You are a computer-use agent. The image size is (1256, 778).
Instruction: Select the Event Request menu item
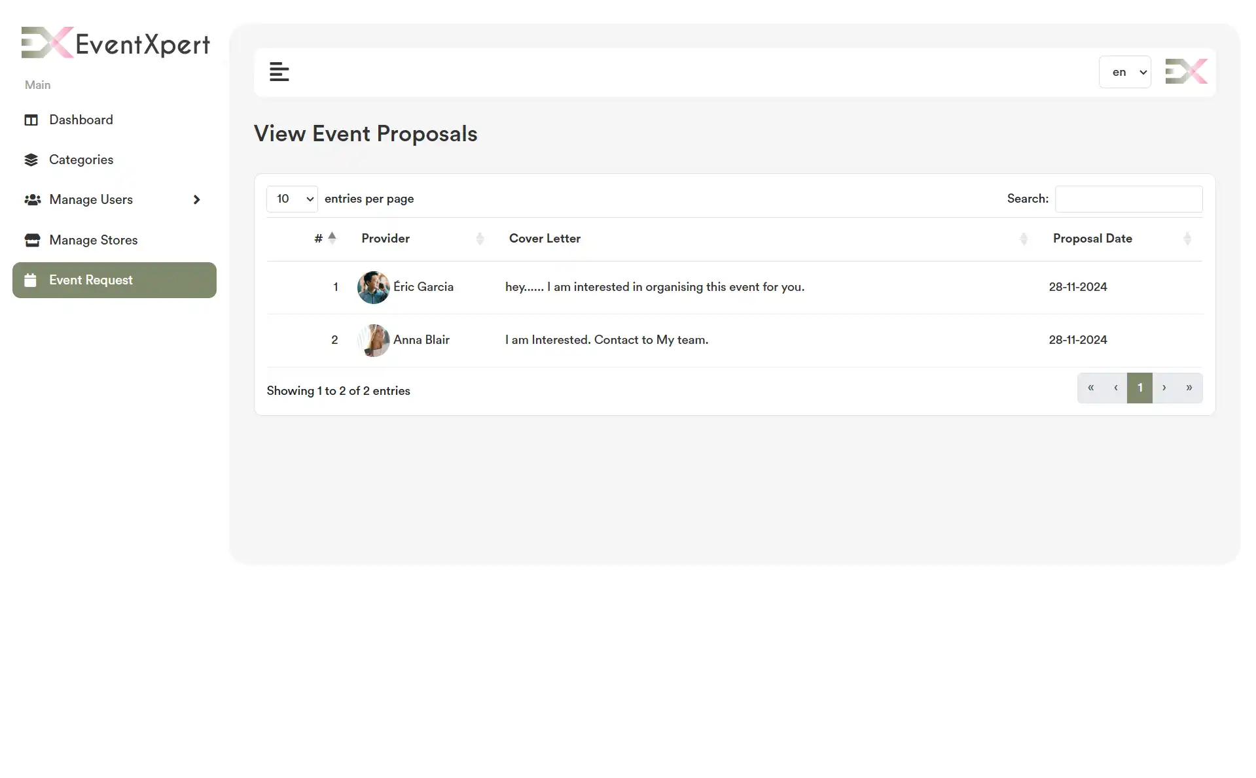coord(92,280)
